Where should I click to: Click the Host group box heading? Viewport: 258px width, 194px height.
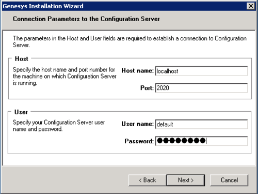[x=22, y=59]
